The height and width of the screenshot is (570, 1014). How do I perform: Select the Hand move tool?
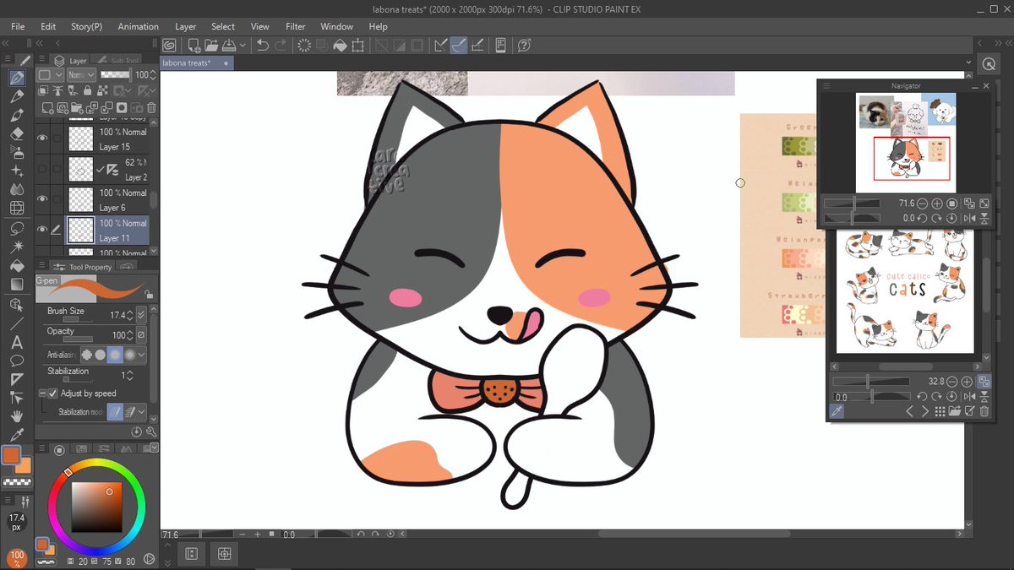point(16,416)
